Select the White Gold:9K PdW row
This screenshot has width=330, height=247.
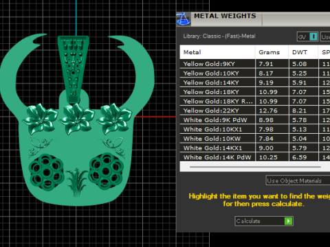point(255,120)
